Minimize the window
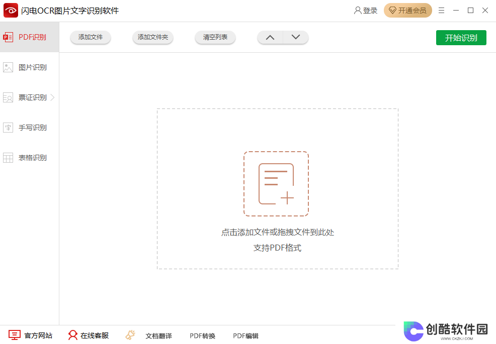 (456, 11)
